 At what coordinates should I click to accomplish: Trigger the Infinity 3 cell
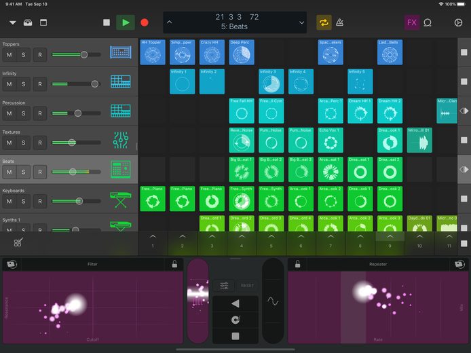[x=271, y=81]
